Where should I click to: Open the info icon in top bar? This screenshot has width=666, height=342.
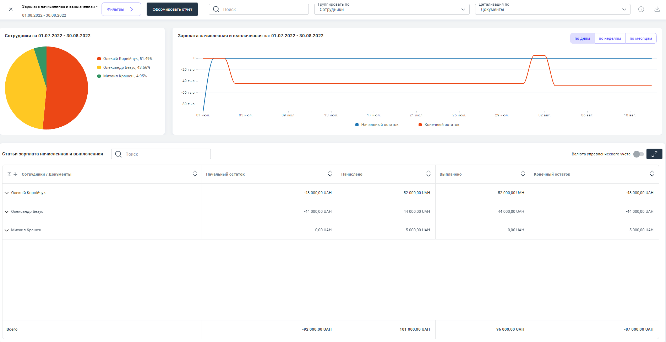(x=641, y=9)
